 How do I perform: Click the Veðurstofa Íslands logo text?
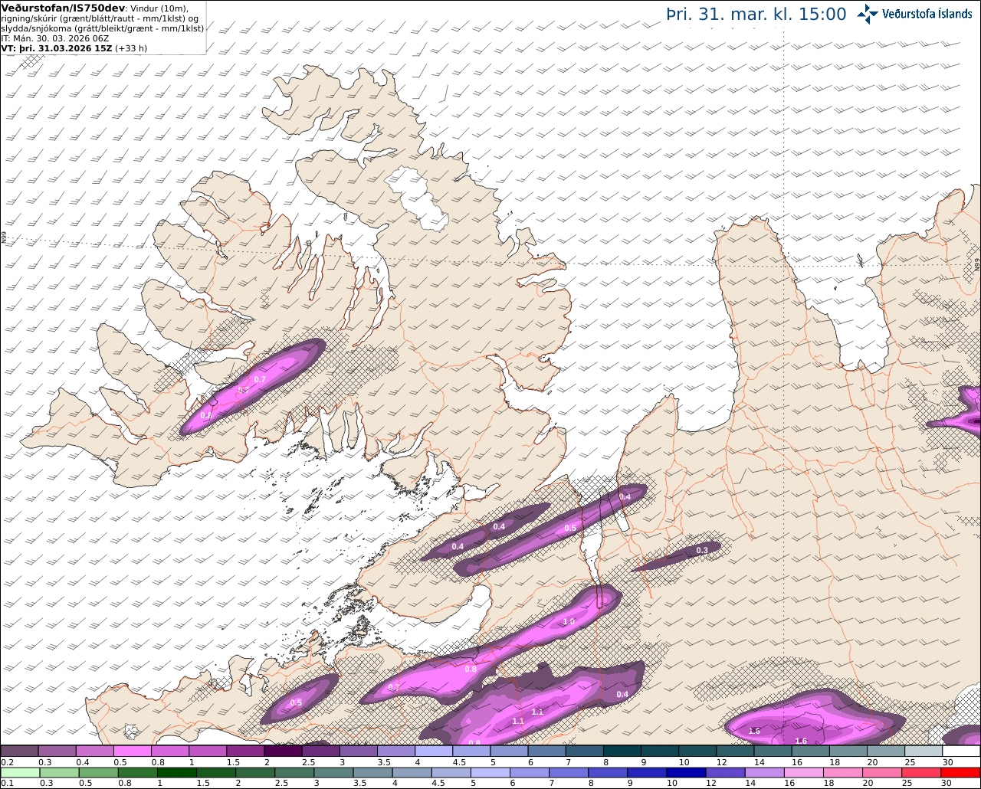[927, 14]
